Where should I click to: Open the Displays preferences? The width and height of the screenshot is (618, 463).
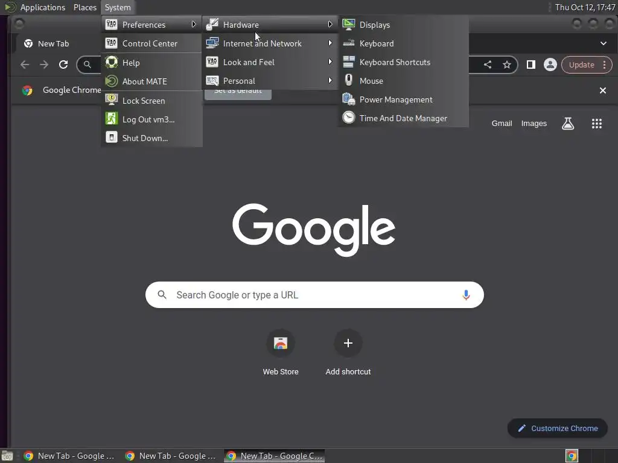pyautogui.click(x=403, y=25)
